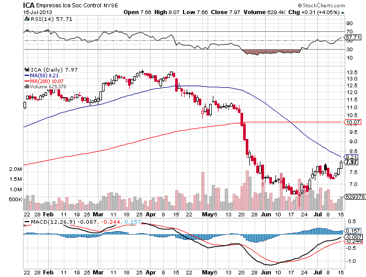
Task: Click the RSI 57.71 value tag on axis
Action: [353, 37]
